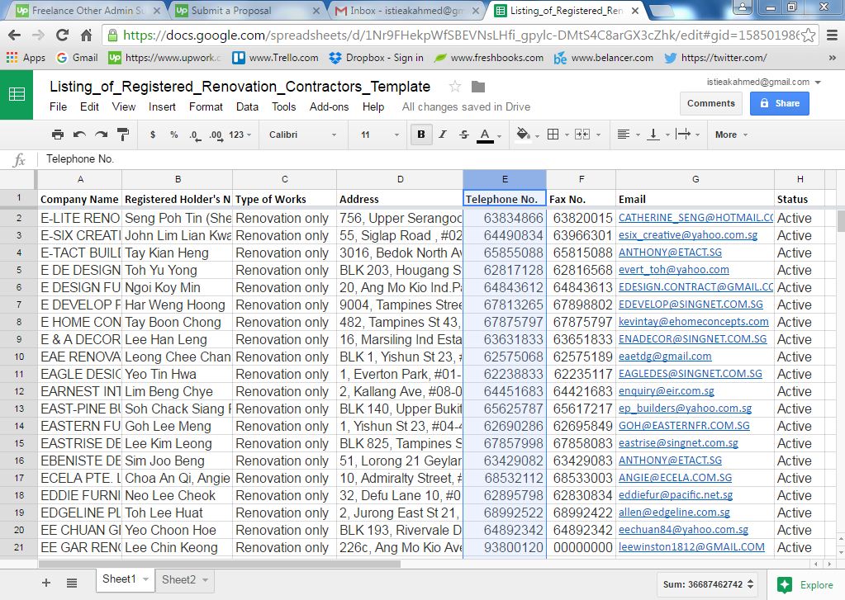Add a new sheet
Viewport: 845px width, 600px height.
(46, 582)
